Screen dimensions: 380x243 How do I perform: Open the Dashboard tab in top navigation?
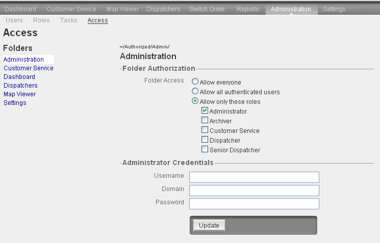20,9
